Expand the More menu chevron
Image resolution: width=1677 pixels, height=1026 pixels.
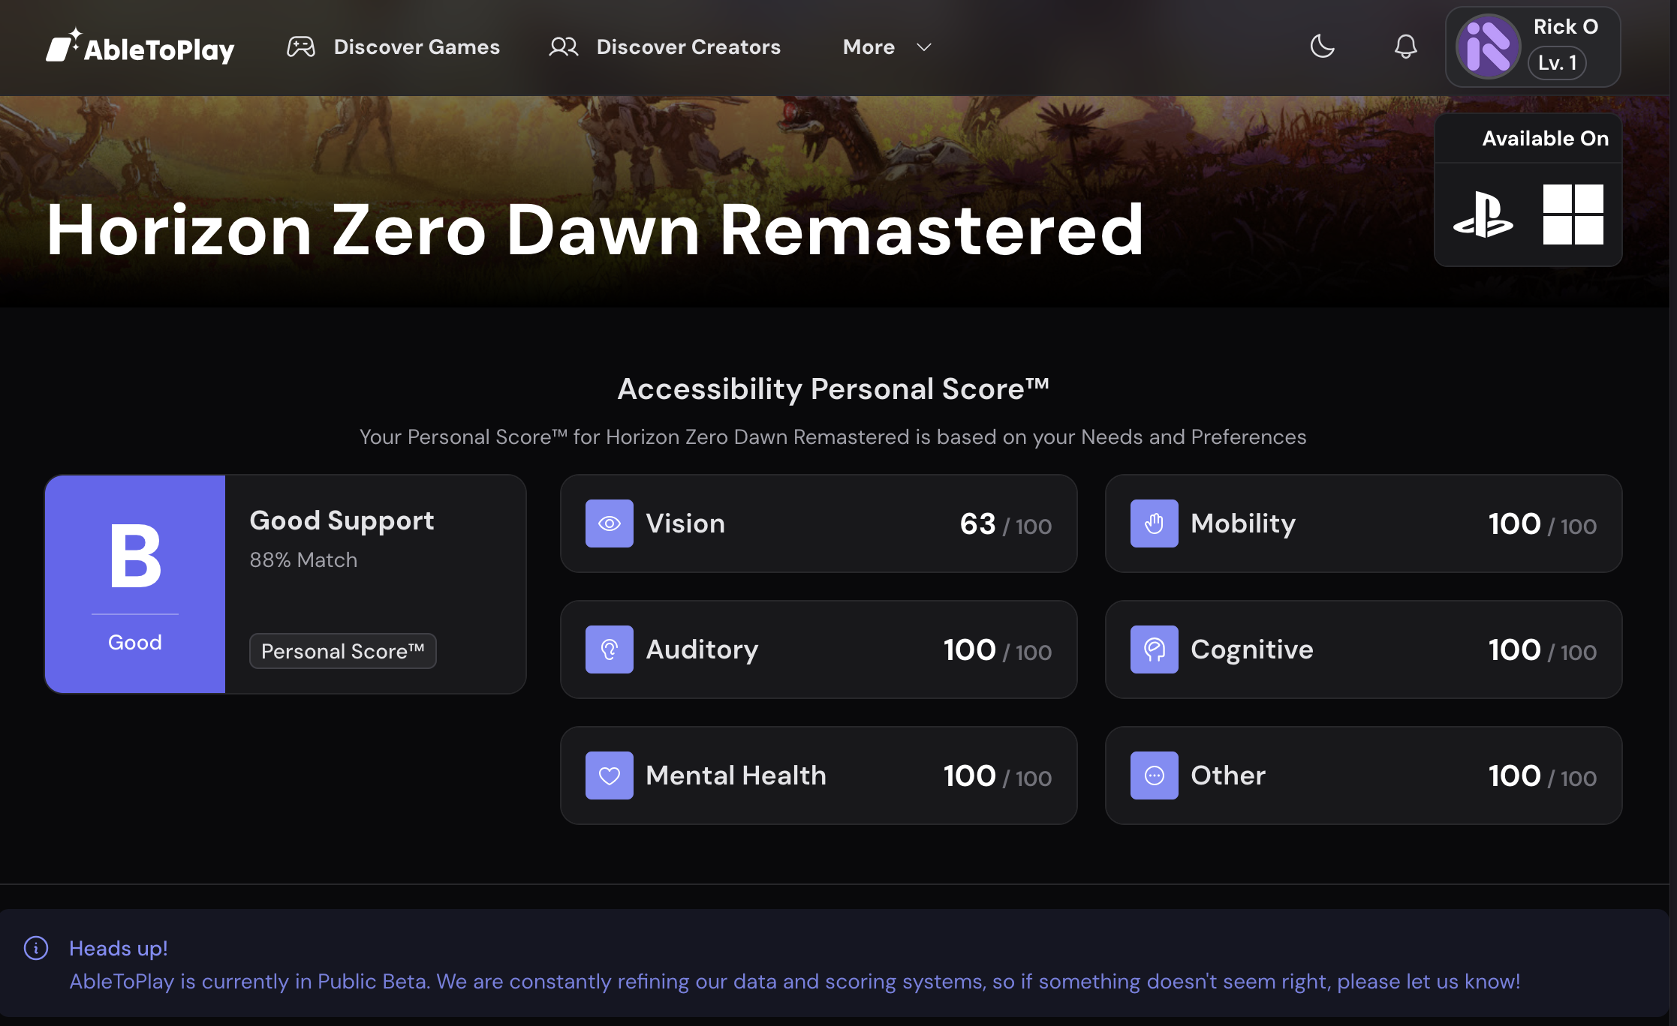coord(924,47)
